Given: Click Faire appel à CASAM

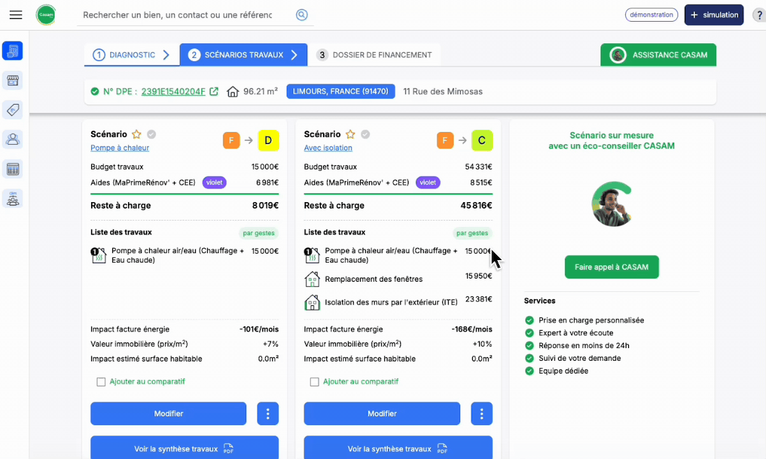Looking at the screenshot, I should tap(612, 267).
